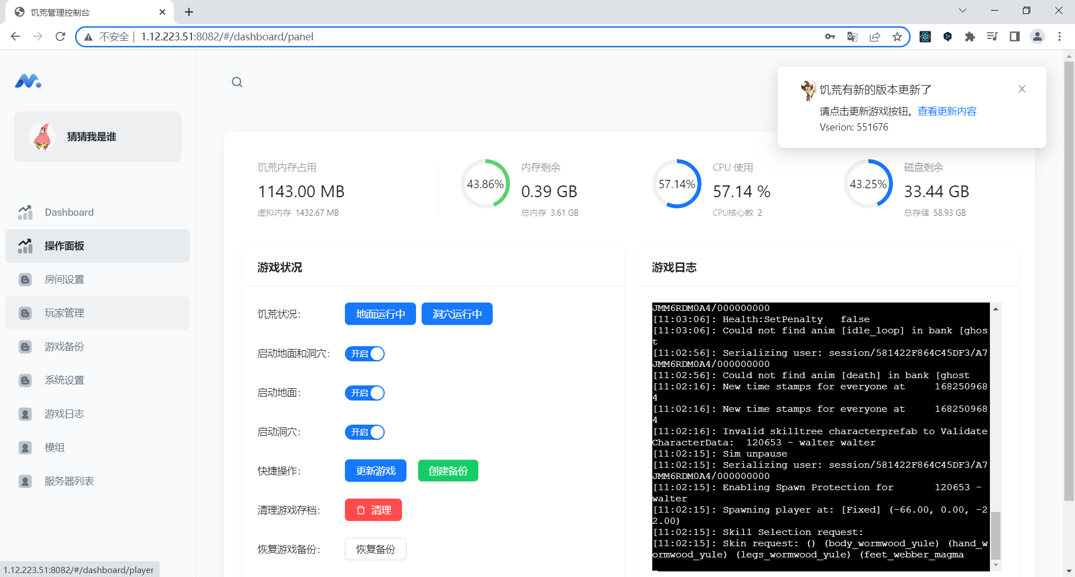
Task: Open the React DevTools extension
Action: [x=925, y=36]
